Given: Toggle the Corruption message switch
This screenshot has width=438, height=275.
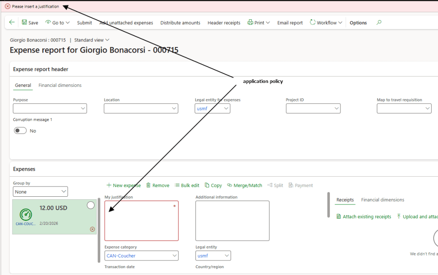Looking at the screenshot, I should coord(20,131).
